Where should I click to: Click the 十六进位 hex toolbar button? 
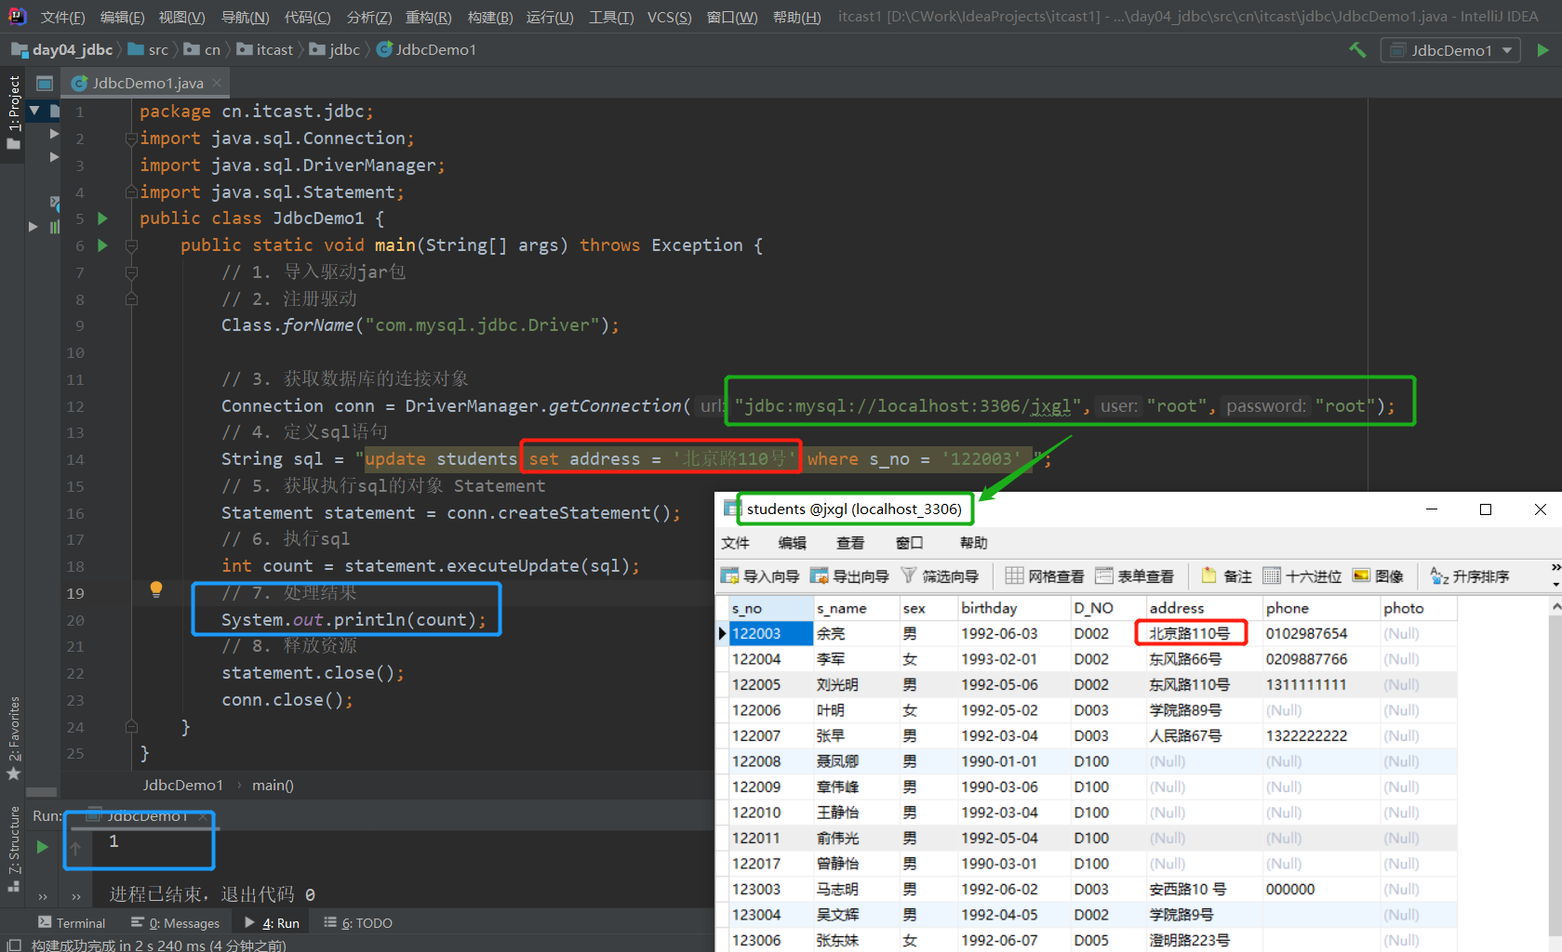click(x=1302, y=576)
